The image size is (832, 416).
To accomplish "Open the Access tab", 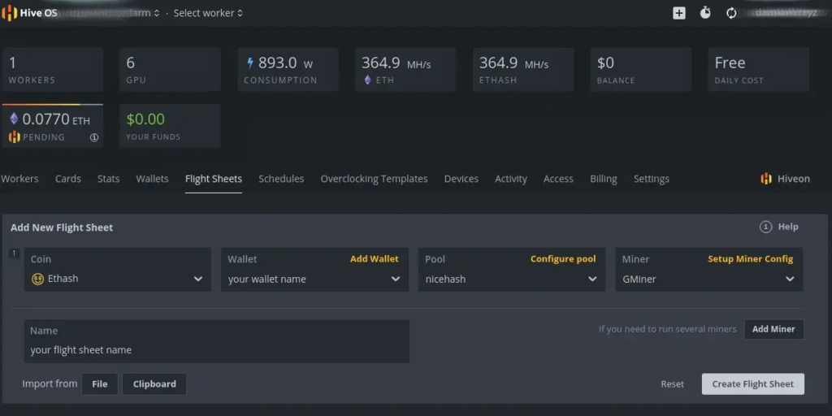I will 558,179.
